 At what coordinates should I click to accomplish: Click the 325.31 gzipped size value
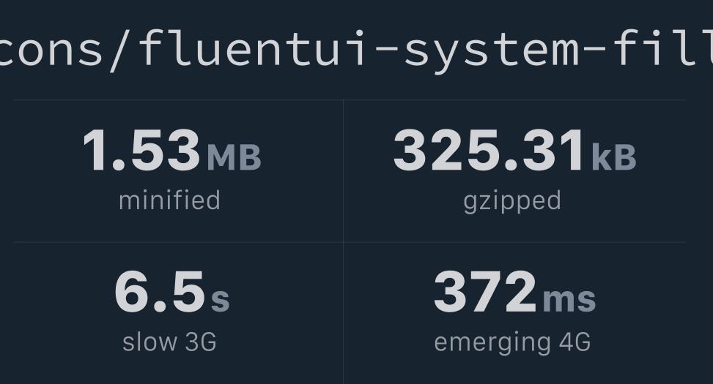490,151
